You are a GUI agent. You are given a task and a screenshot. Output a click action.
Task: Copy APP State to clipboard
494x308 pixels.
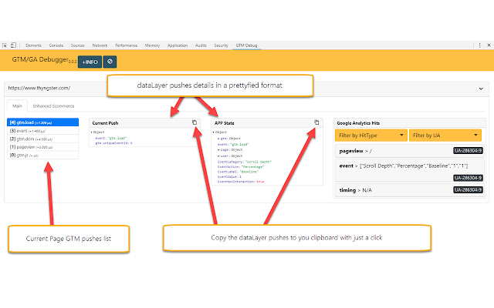tap(316, 122)
